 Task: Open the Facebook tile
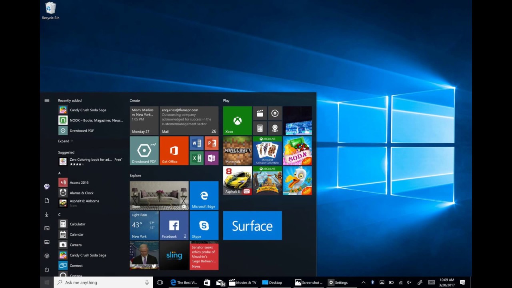click(x=174, y=226)
